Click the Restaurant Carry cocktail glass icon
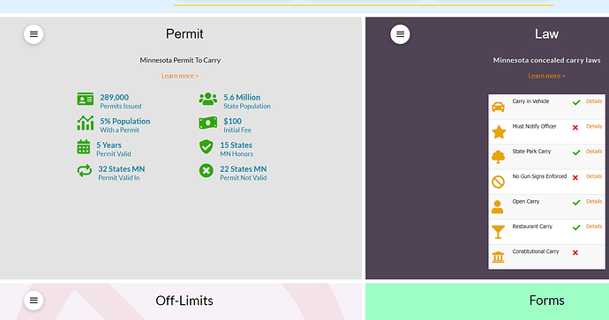 499,232
